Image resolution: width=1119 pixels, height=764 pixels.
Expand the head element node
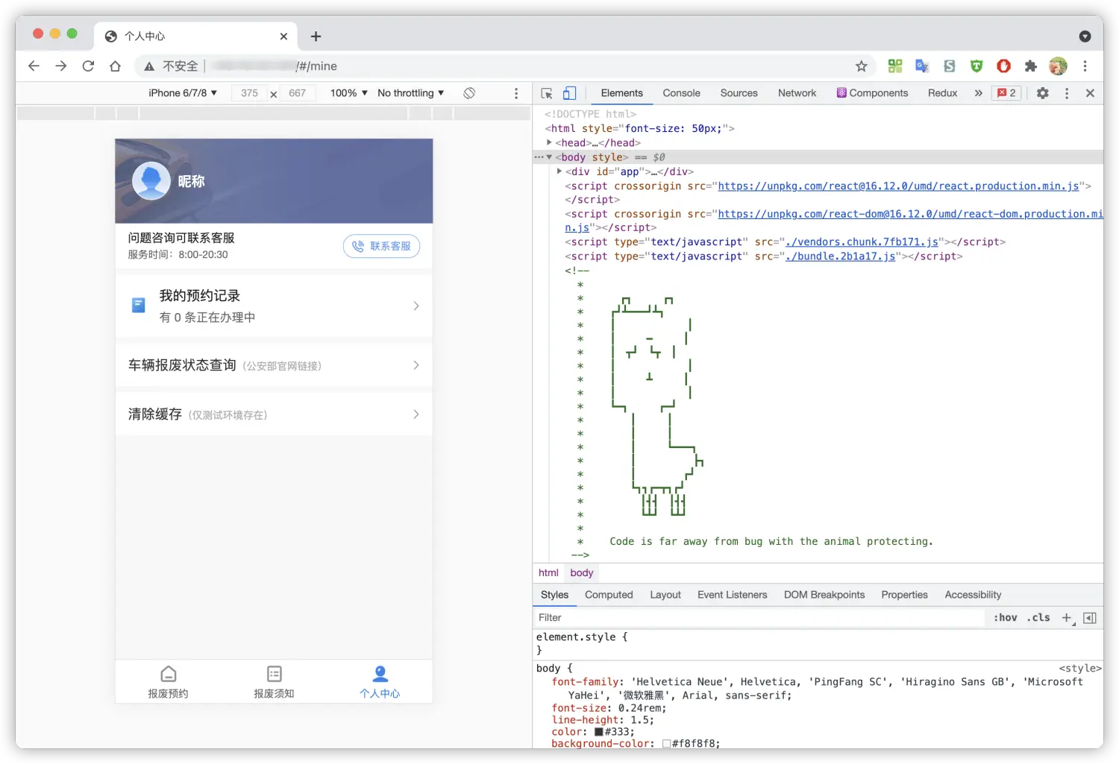549,142
